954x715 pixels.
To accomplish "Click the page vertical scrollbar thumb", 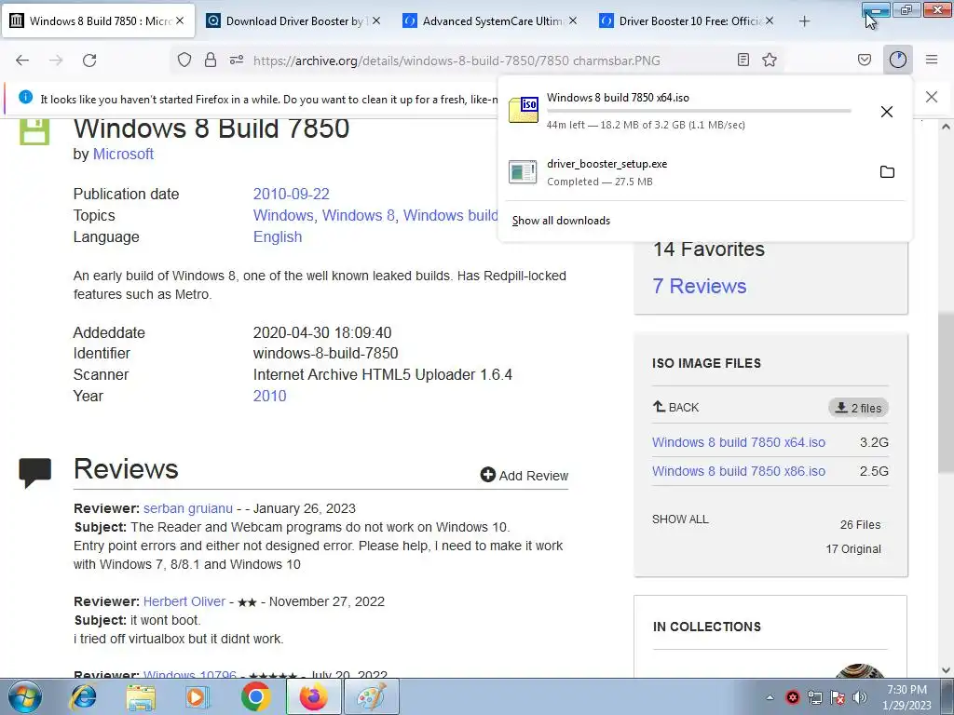I will (946, 392).
